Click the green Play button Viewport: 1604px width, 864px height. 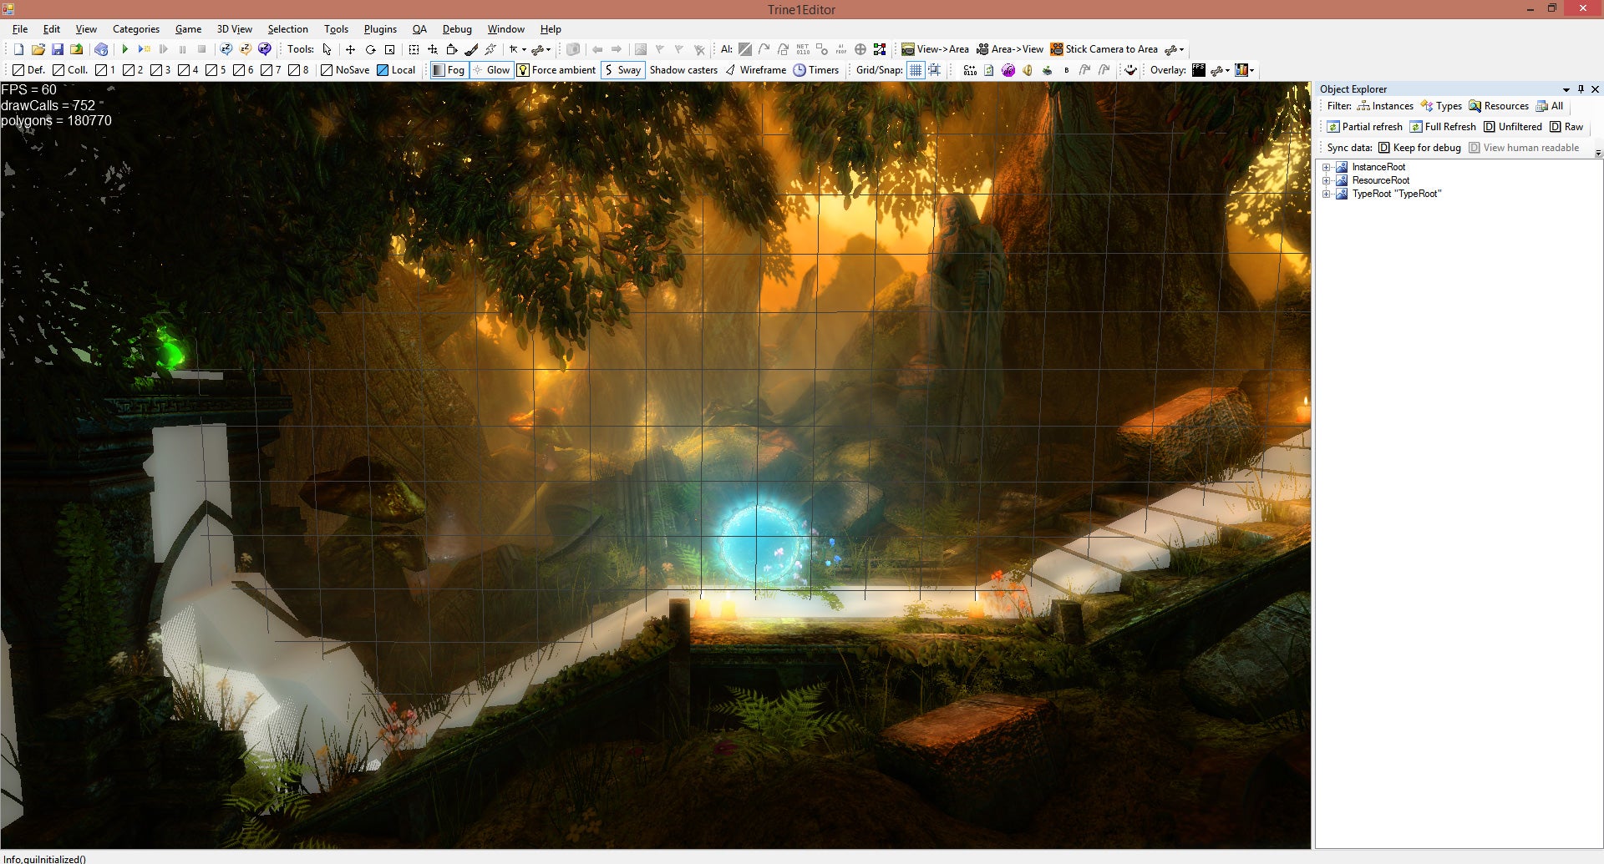[125, 49]
